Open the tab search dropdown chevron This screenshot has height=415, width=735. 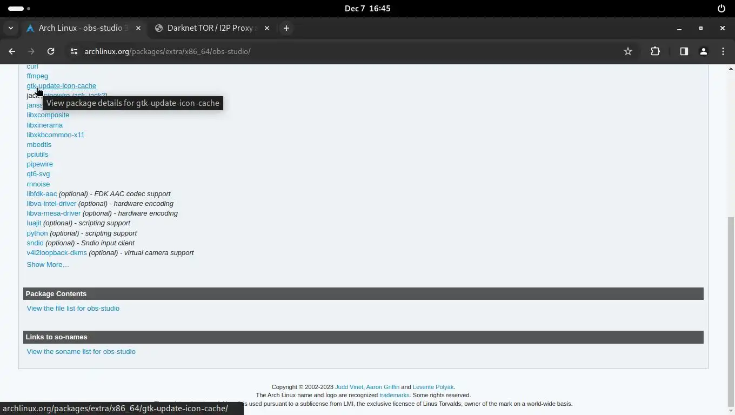(x=11, y=28)
